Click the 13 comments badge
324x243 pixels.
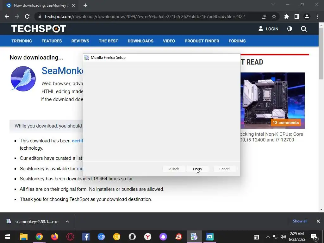tap(286, 122)
